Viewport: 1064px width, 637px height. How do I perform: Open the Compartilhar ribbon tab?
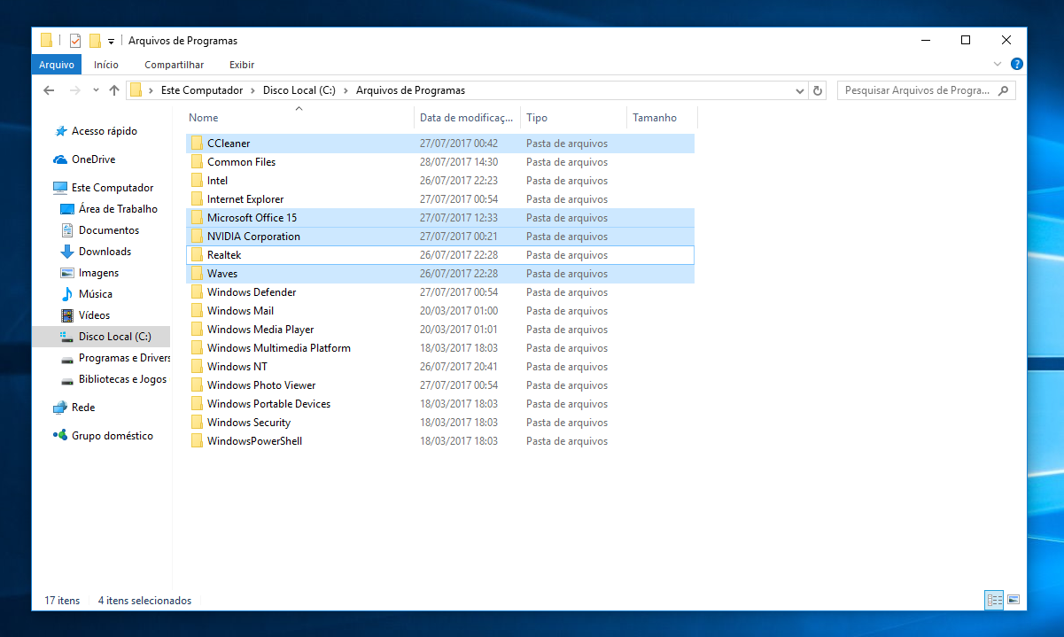[x=175, y=65]
